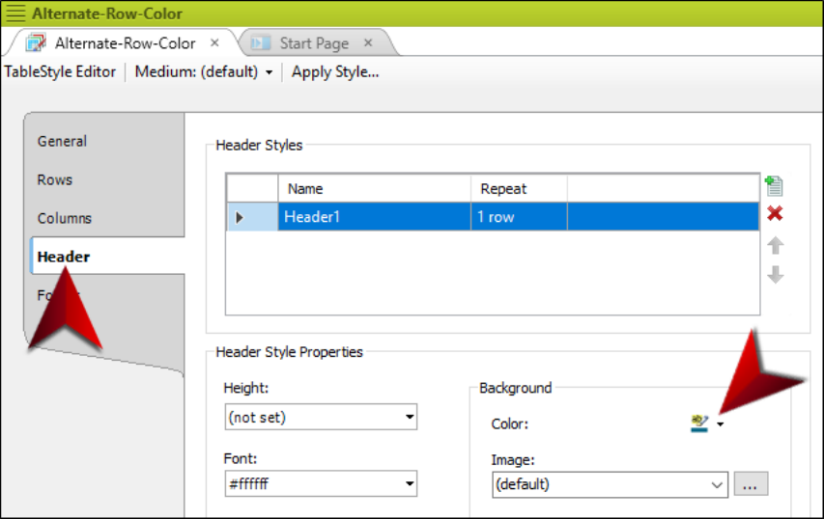Close the Start Page tab
This screenshot has width=824, height=519.
click(x=368, y=43)
